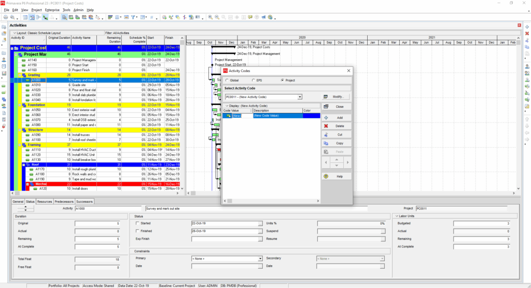Open the Started date picker button
The width and height of the screenshot is (531, 288).
tap(260, 224)
